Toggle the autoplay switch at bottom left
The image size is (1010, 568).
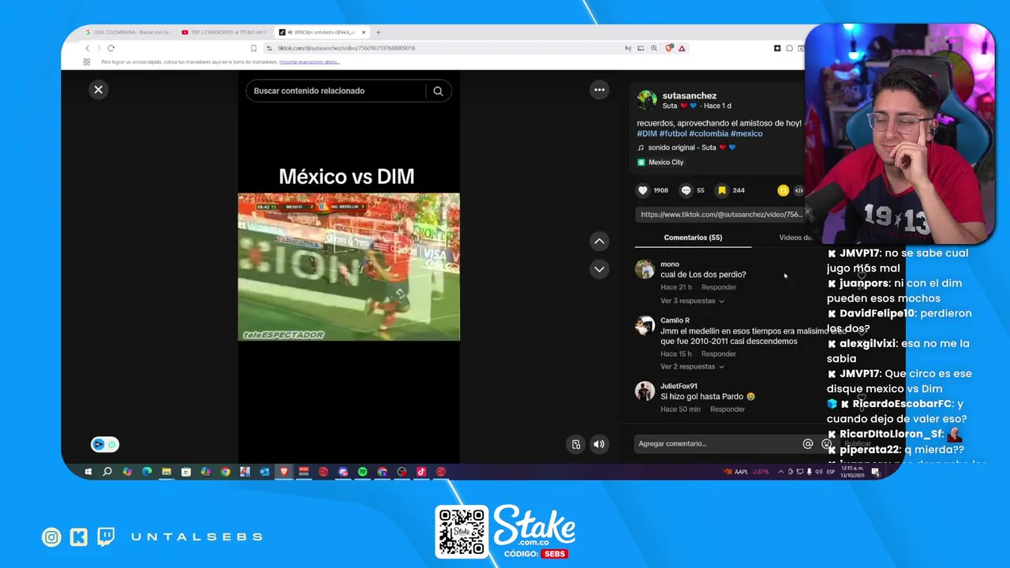[105, 445]
